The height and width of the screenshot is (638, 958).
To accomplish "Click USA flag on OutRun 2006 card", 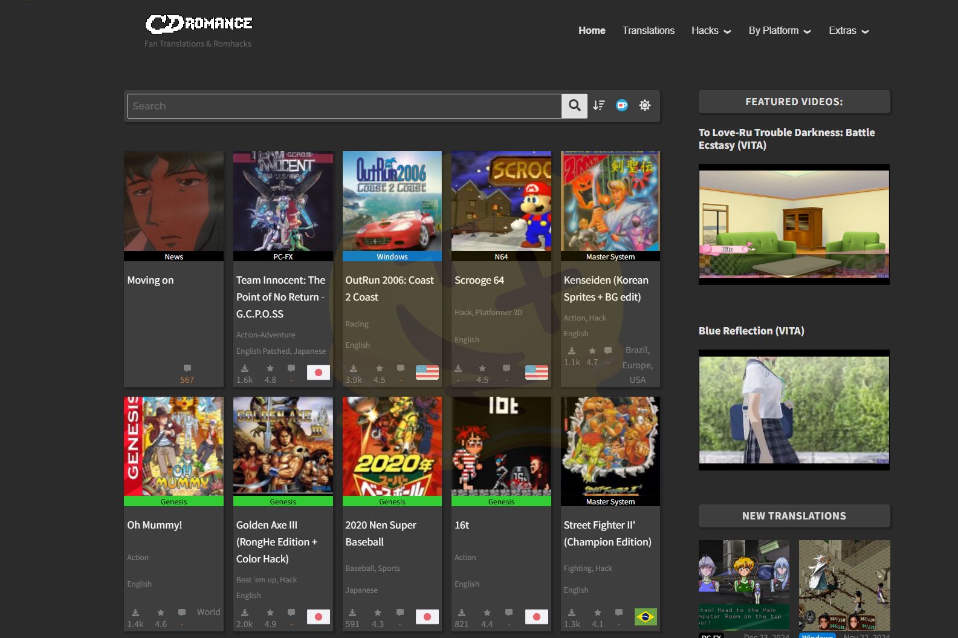I will click(x=427, y=373).
